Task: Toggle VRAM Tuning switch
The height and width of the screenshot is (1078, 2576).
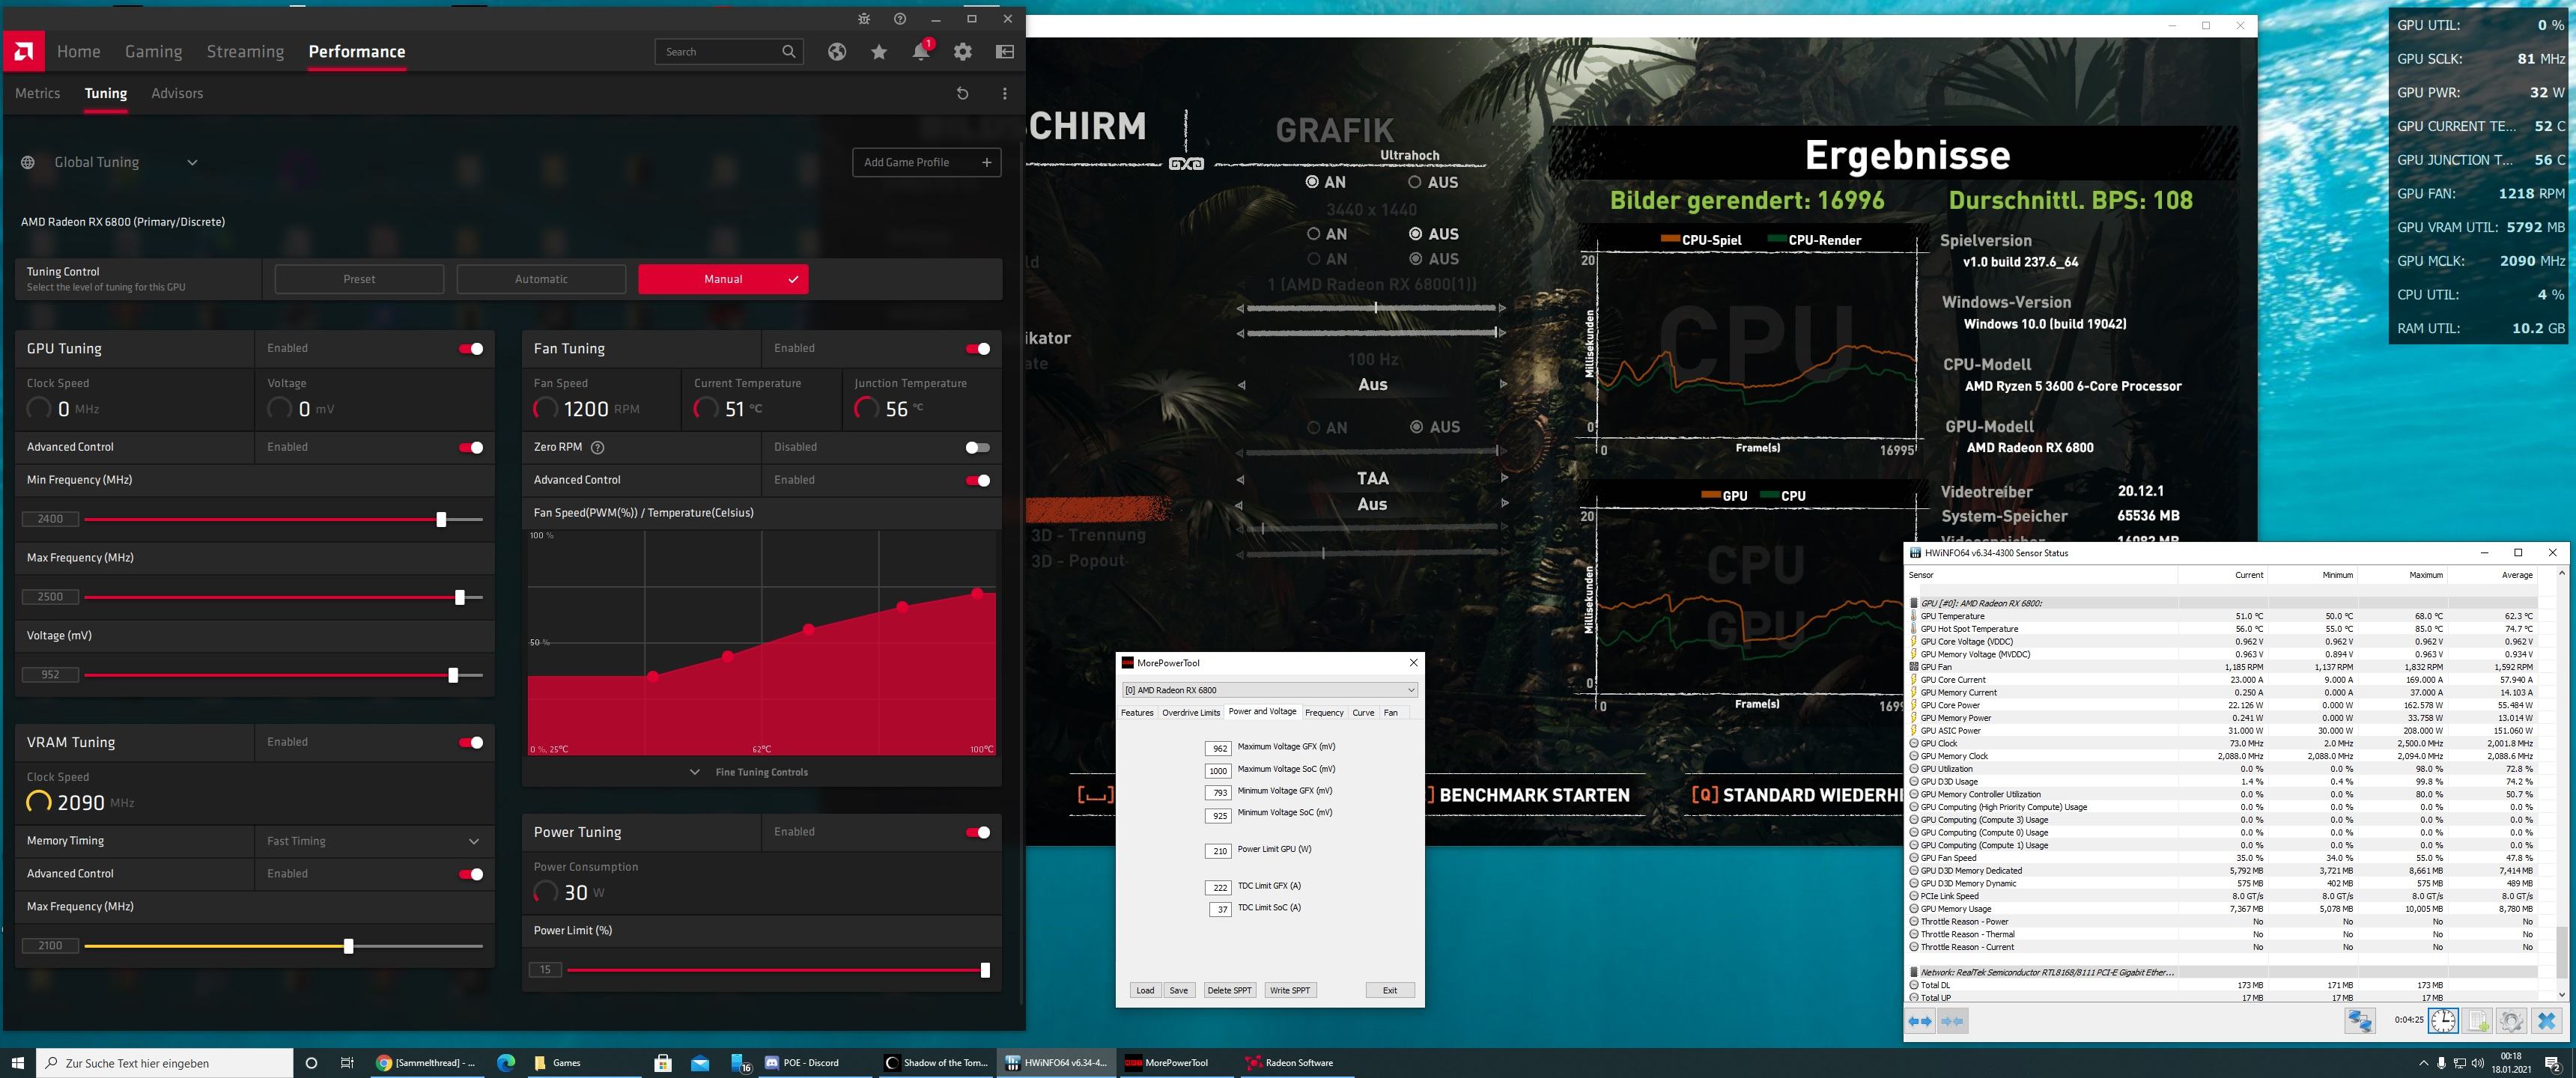Action: pos(471,743)
